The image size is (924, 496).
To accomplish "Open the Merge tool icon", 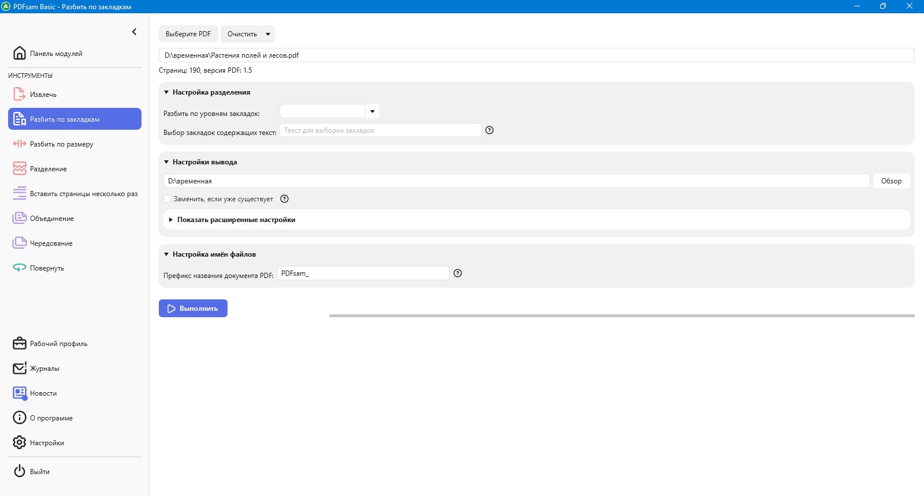I will [20, 218].
